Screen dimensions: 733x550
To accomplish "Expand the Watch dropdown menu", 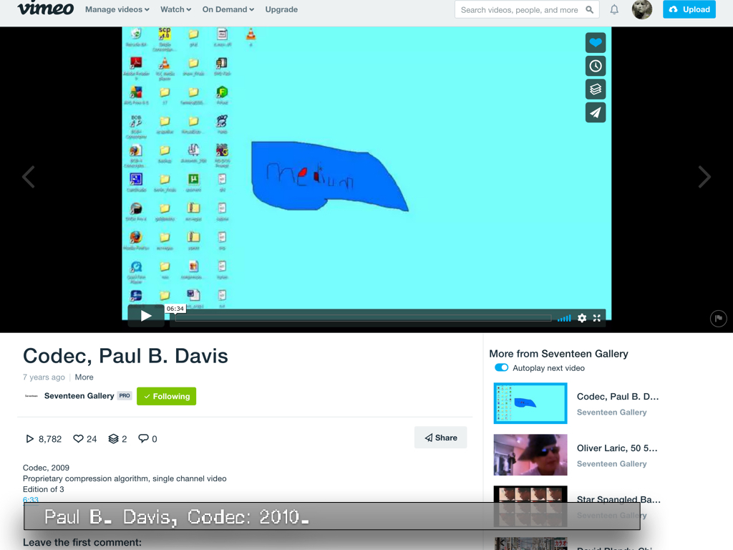I will point(175,9).
